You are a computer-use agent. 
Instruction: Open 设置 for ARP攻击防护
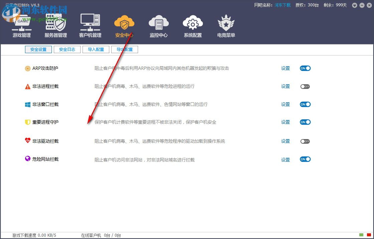point(285,68)
